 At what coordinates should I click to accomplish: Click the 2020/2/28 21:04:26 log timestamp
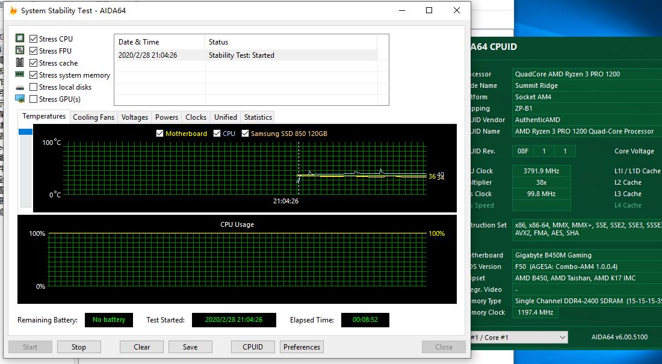[148, 55]
